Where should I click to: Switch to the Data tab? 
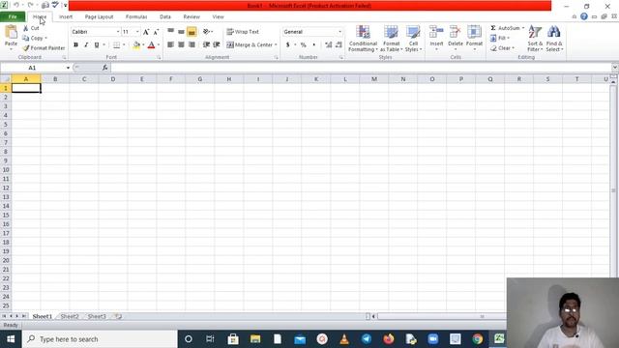click(x=165, y=17)
